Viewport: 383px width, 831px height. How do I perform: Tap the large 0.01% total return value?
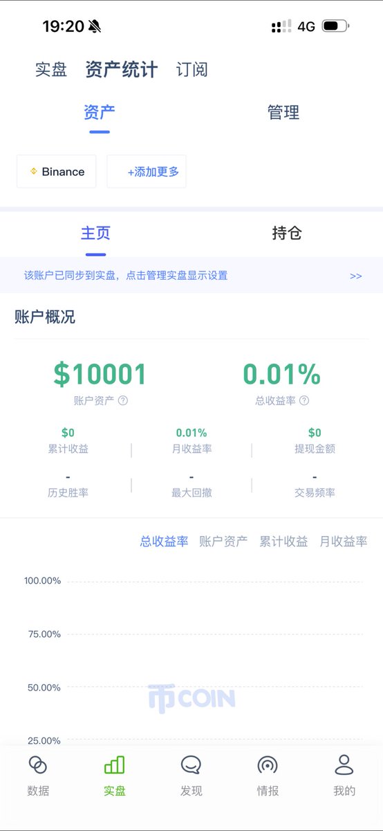pyautogui.click(x=282, y=375)
